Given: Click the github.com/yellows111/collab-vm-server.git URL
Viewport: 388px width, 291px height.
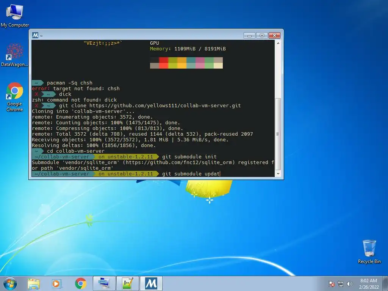Looking at the screenshot, I should (x=165, y=106).
